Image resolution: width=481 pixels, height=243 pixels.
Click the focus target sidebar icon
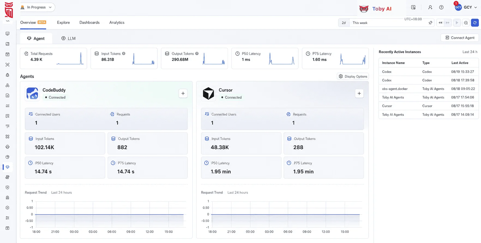point(8,65)
